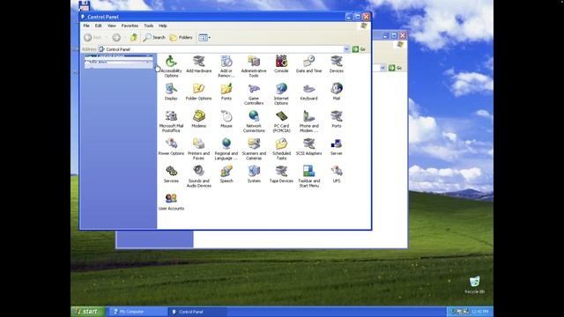Open the View menu
Screen dimensions: 564x317
pyautogui.click(x=112, y=26)
